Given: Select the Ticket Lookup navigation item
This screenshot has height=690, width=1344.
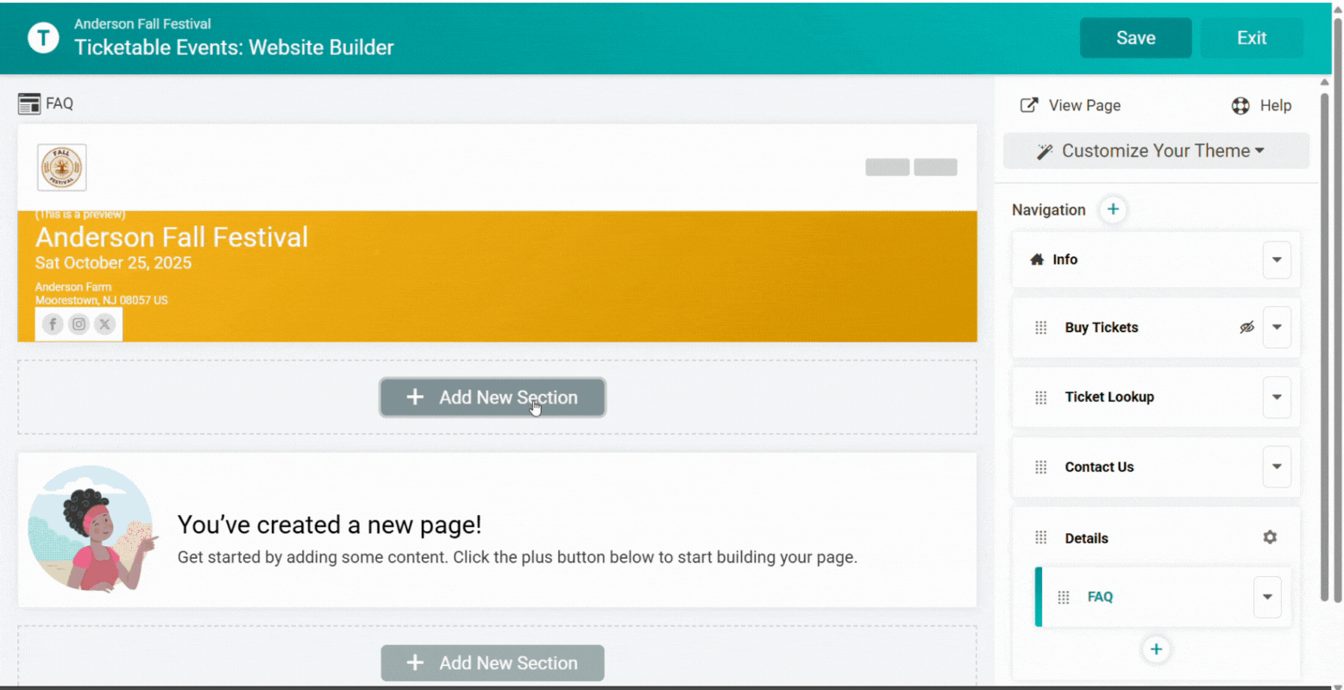Looking at the screenshot, I should pos(1108,397).
